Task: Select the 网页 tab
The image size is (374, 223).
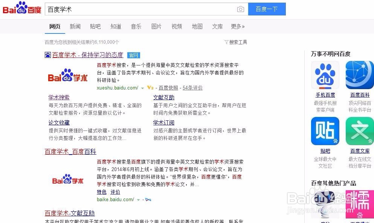Action: tap(55, 26)
